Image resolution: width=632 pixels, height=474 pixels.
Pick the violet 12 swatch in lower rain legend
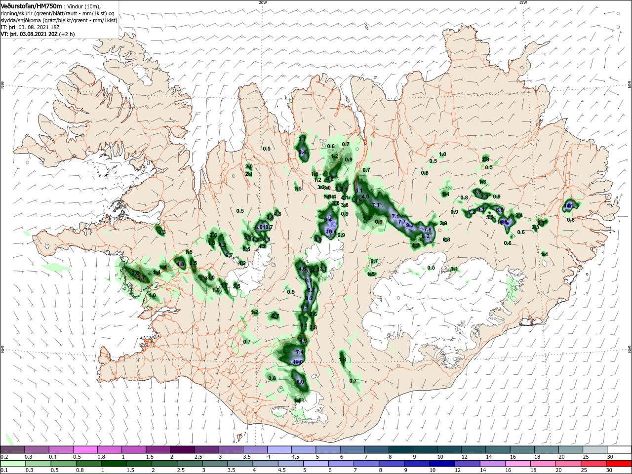click(467, 464)
